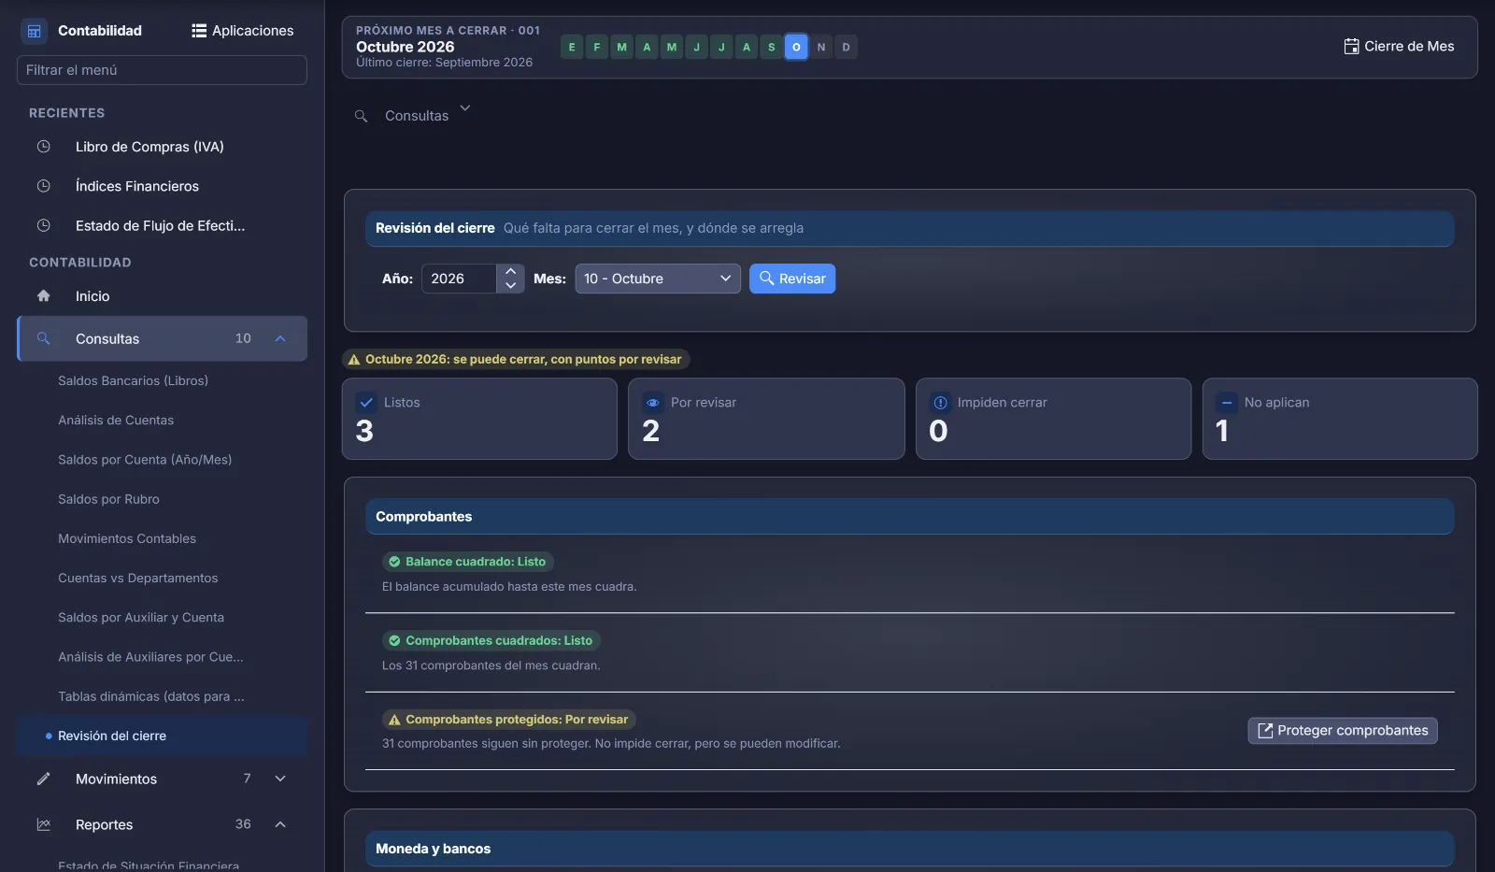Click the checkmark icon on Listos card
The image size is (1495, 872).
(x=366, y=403)
